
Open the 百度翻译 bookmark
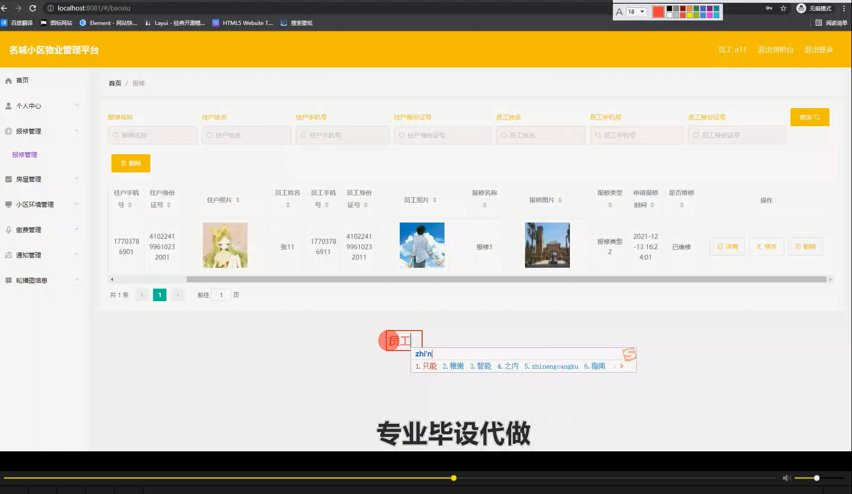point(18,22)
